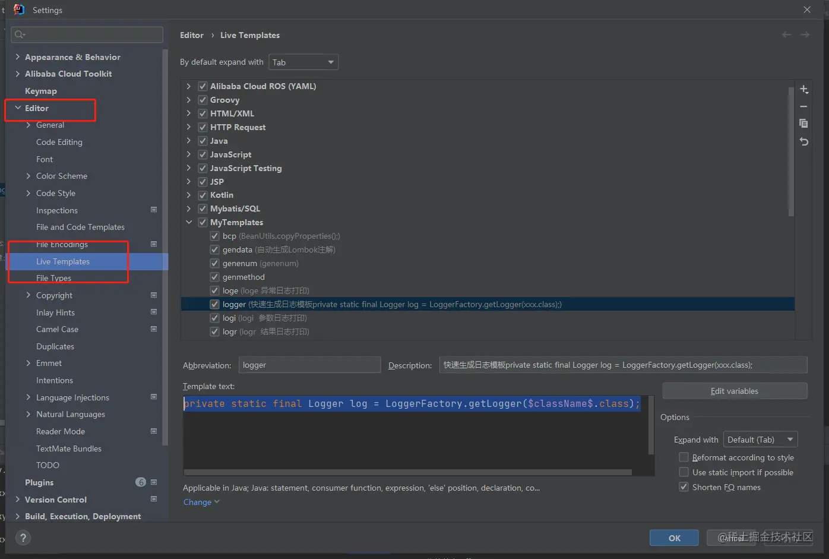829x559 pixels.
Task: Click the template list vertical scrollbar
Action: click(791, 151)
